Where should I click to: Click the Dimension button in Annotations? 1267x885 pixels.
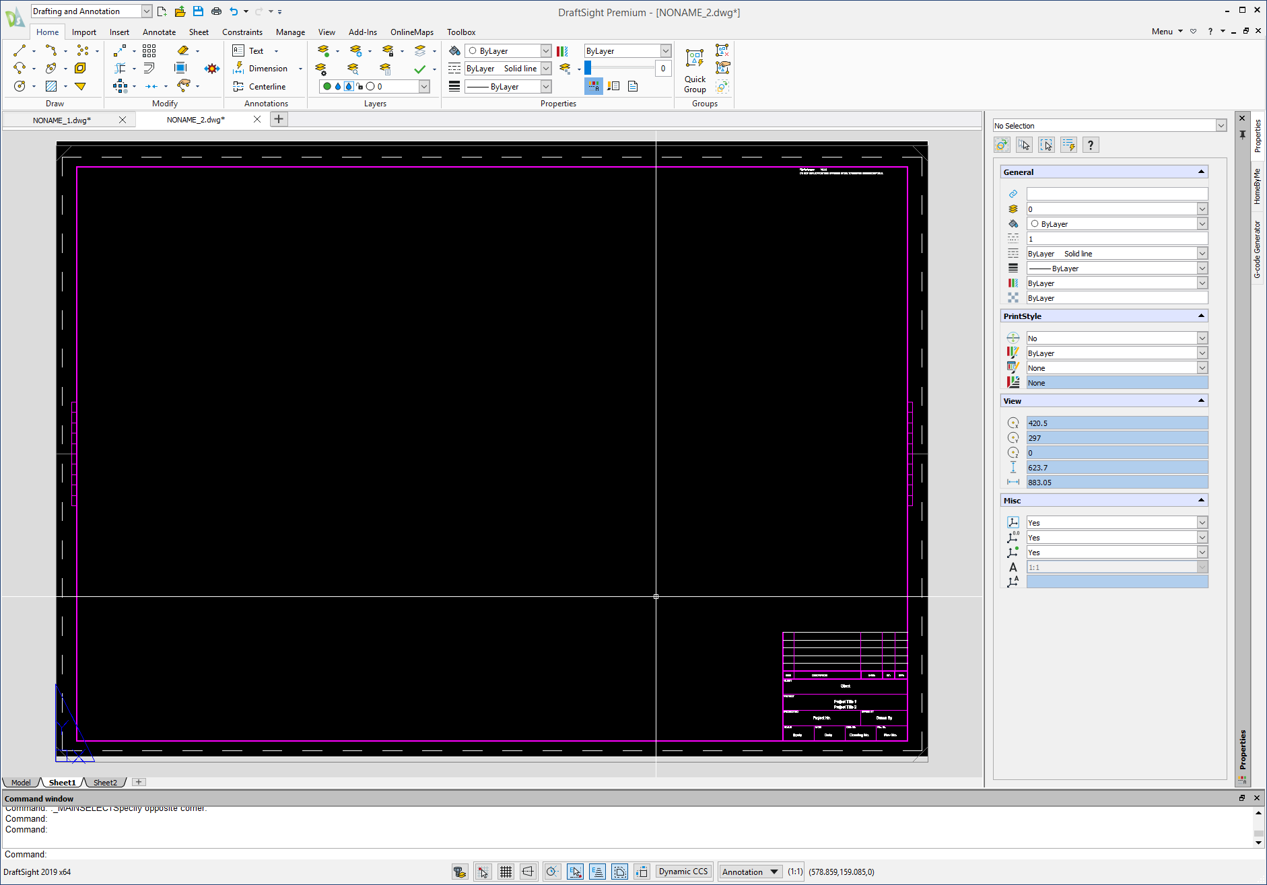(261, 69)
